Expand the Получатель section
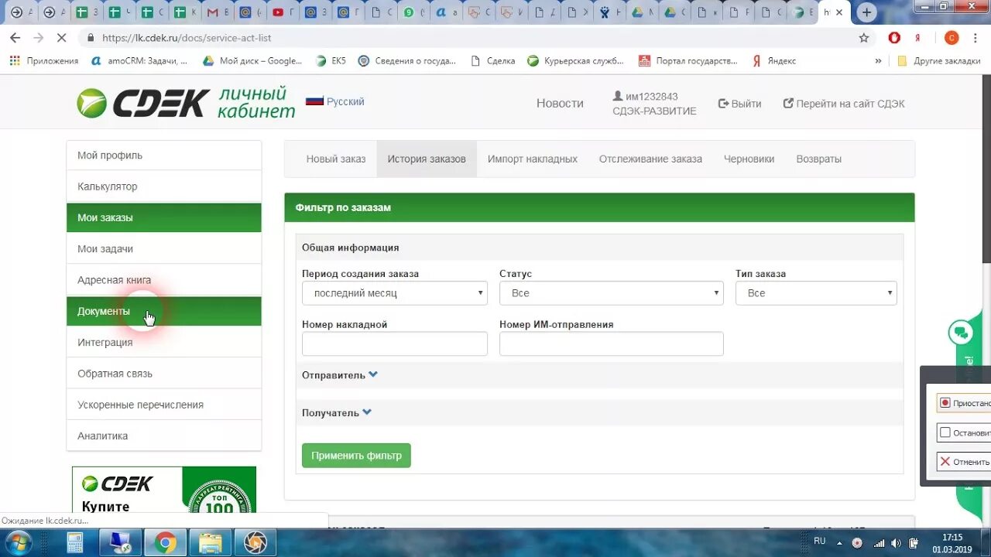The height and width of the screenshot is (557, 991). [337, 413]
